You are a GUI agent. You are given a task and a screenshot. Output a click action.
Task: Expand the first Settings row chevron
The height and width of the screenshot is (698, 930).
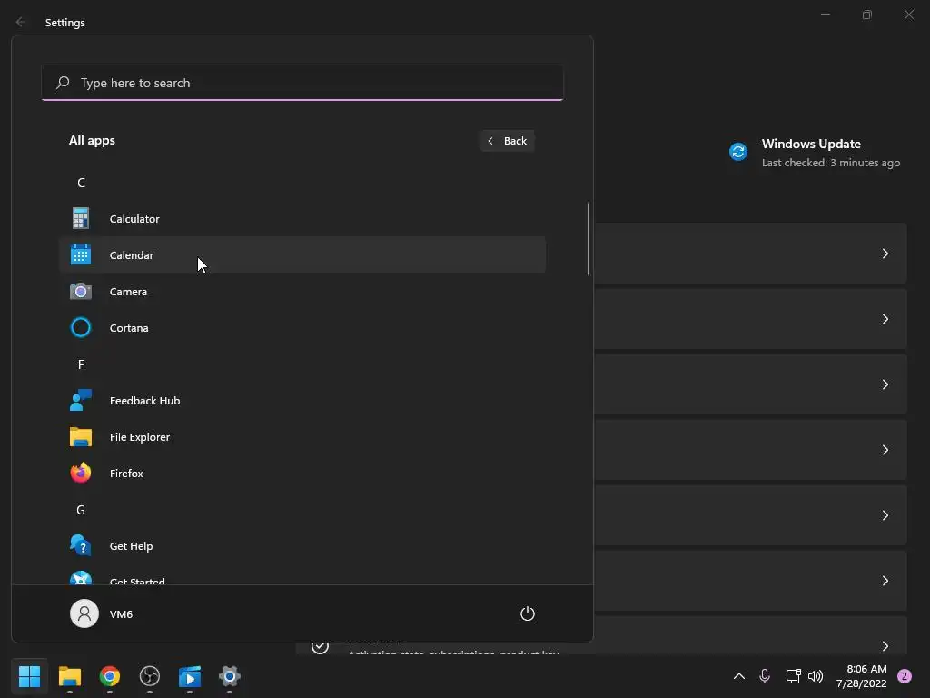[885, 254]
